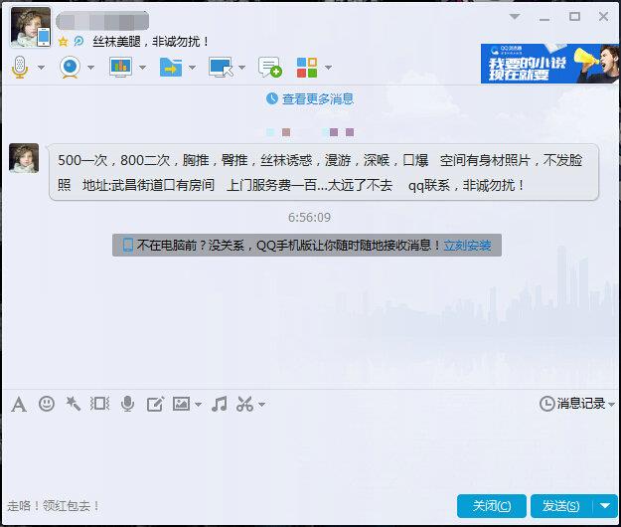Click 查看更多消息 to load earlier messages
Screen dimensions: 621x527
[318, 98]
